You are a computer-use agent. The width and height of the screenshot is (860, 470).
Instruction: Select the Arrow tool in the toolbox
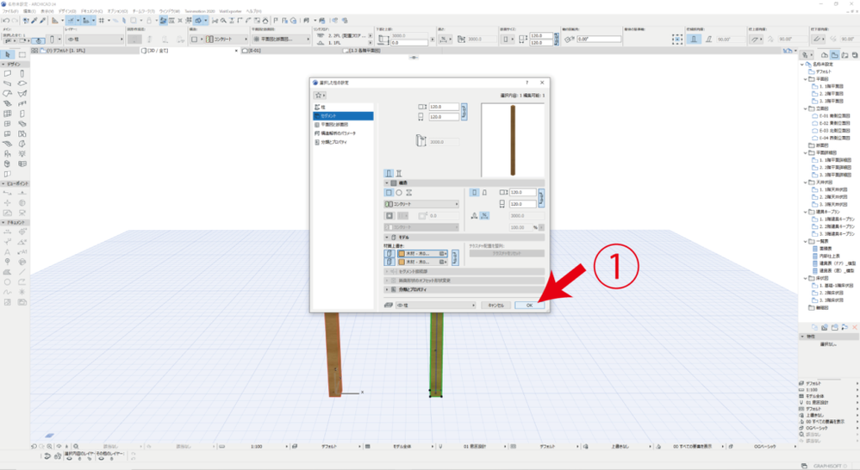point(8,54)
